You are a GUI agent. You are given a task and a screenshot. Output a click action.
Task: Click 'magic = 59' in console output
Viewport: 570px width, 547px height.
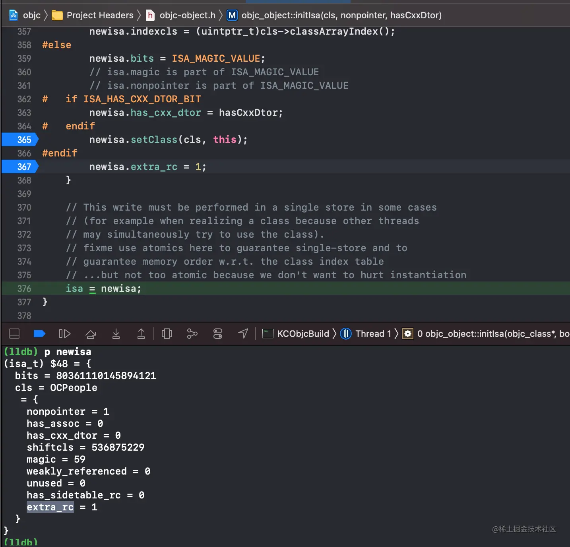point(56,459)
